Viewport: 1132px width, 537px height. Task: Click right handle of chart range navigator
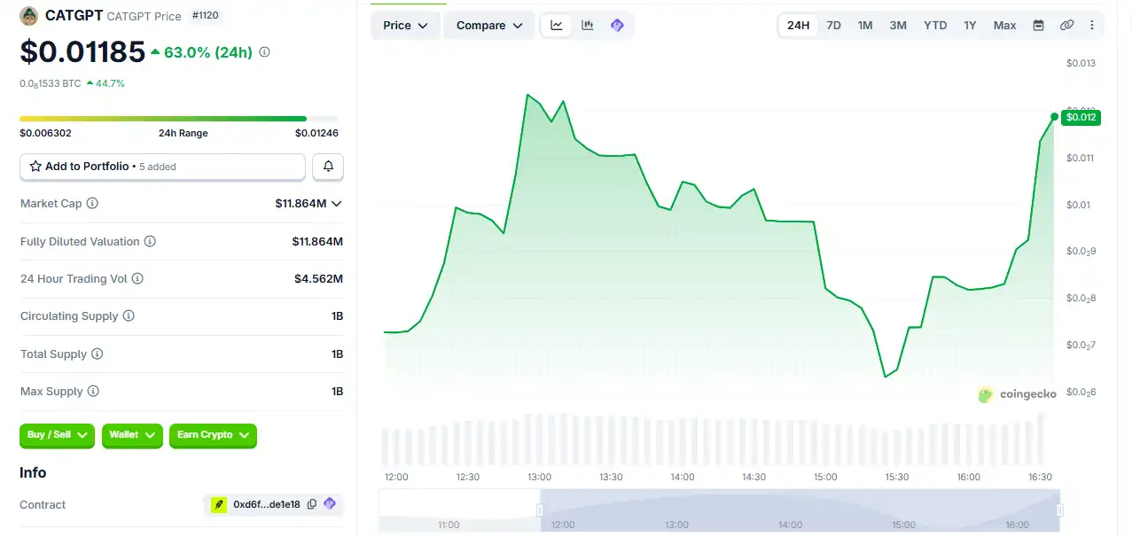pyautogui.click(x=1059, y=510)
